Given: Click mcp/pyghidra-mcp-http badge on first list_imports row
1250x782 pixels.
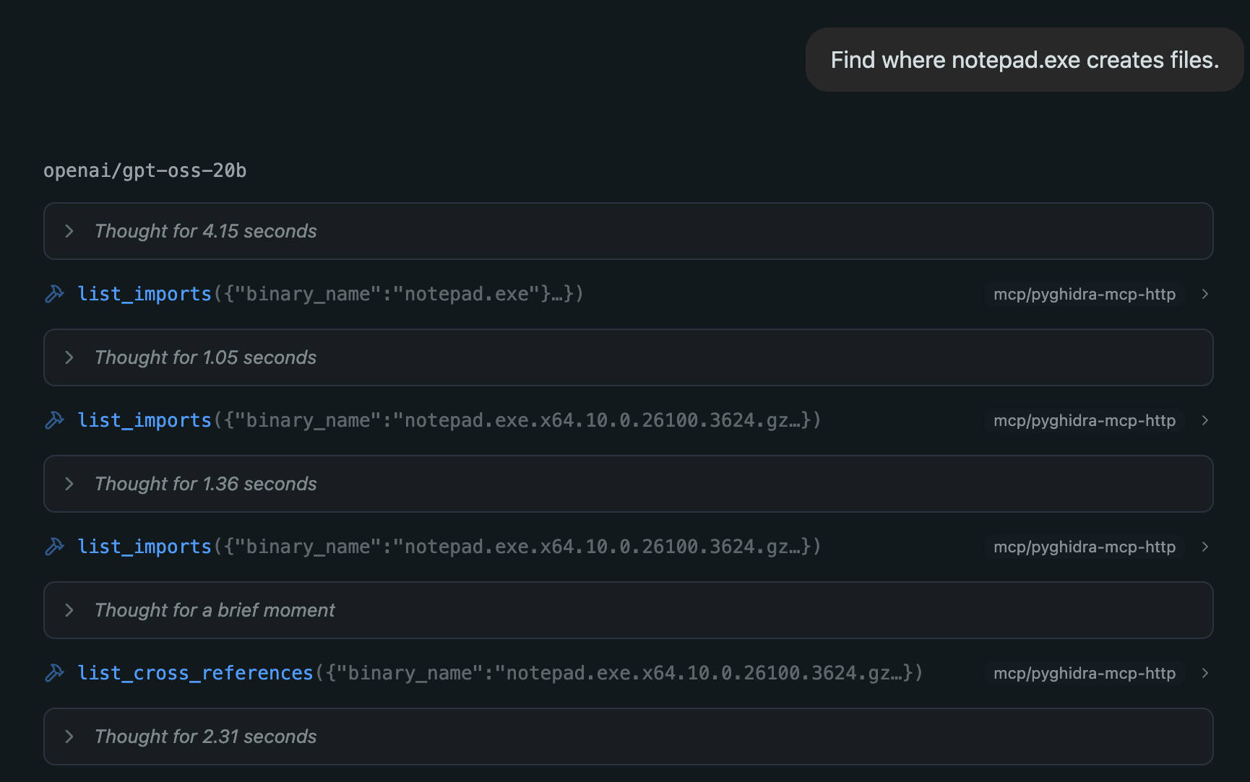Looking at the screenshot, I should [x=1084, y=294].
